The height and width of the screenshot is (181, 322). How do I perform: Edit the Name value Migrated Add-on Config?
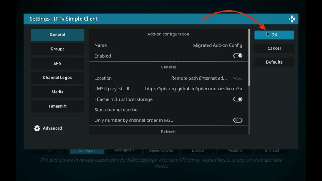[217, 45]
